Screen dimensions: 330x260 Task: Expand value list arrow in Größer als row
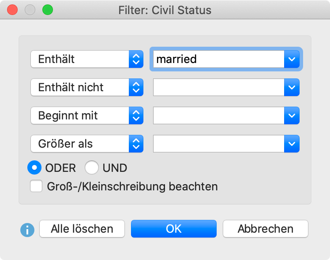click(292, 144)
